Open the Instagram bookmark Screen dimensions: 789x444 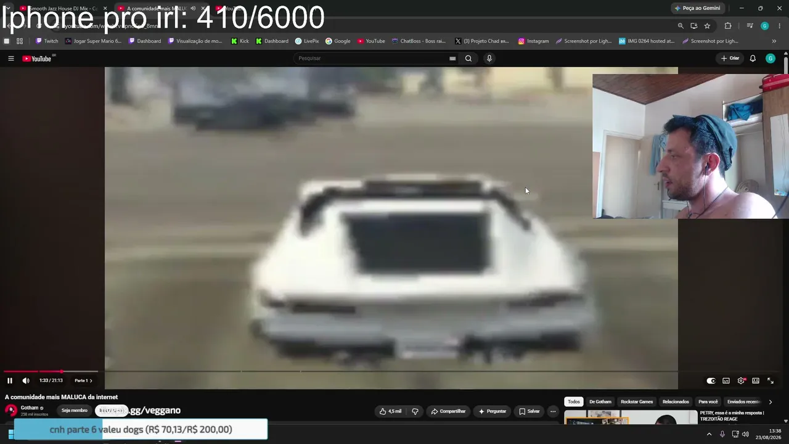[533, 41]
